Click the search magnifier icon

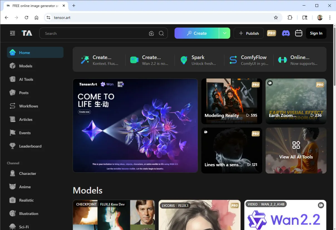[x=161, y=33]
